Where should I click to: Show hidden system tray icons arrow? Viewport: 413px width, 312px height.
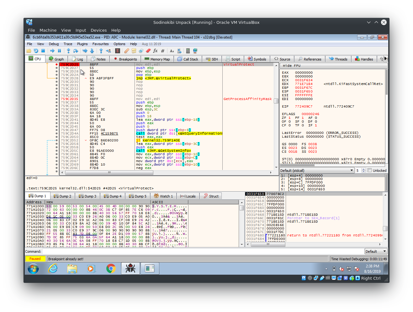[x=326, y=269]
